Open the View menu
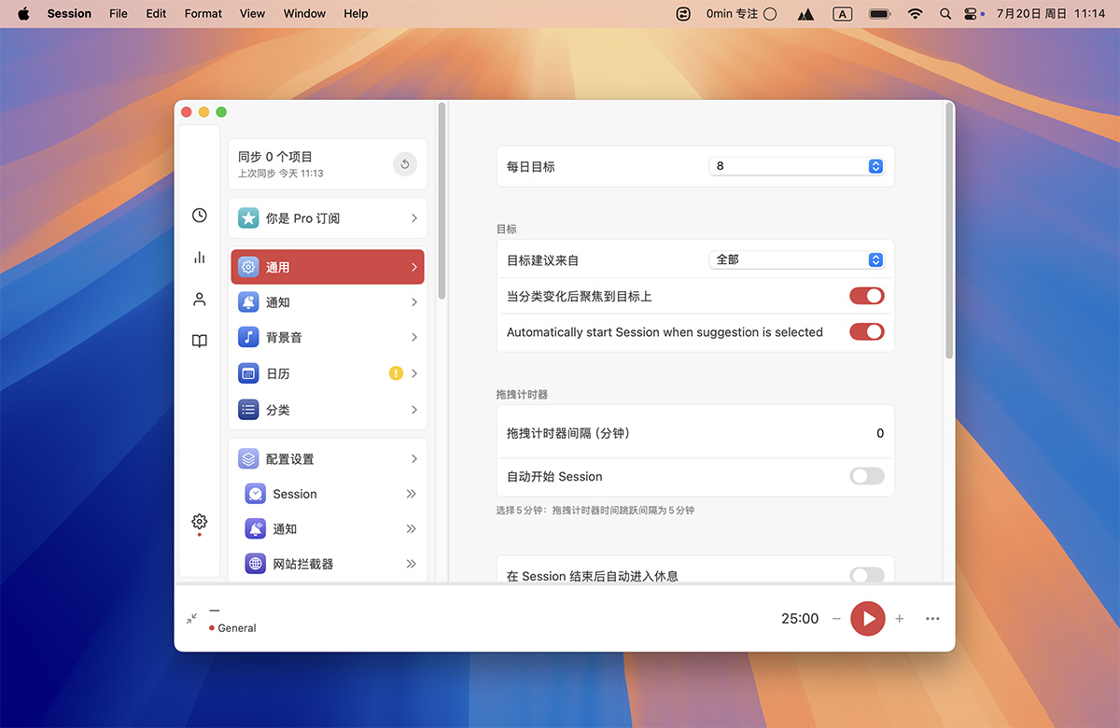The height and width of the screenshot is (728, 1120). (252, 14)
